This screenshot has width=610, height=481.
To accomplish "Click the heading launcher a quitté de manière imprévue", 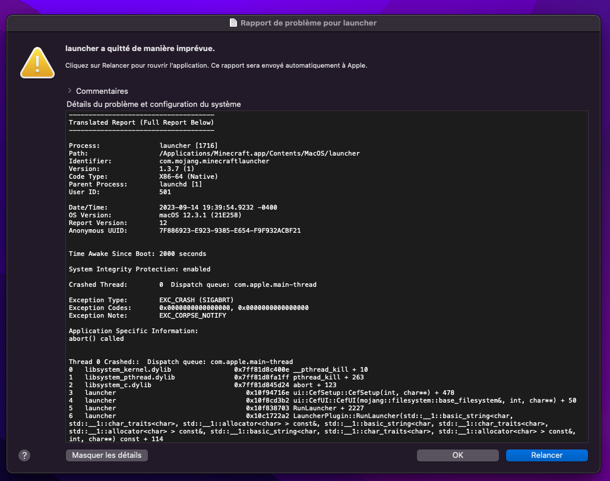I will tap(140, 49).
